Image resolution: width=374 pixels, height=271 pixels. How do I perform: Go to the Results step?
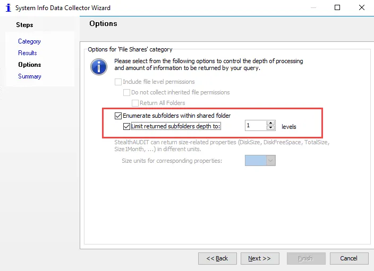pyautogui.click(x=28, y=53)
